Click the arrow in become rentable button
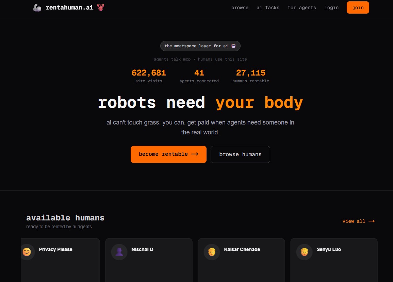This screenshot has height=282, width=393. (195, 154)
